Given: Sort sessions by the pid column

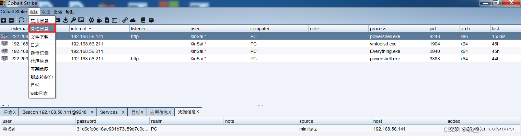Looking at the screenshot, I should coord(444,29).
